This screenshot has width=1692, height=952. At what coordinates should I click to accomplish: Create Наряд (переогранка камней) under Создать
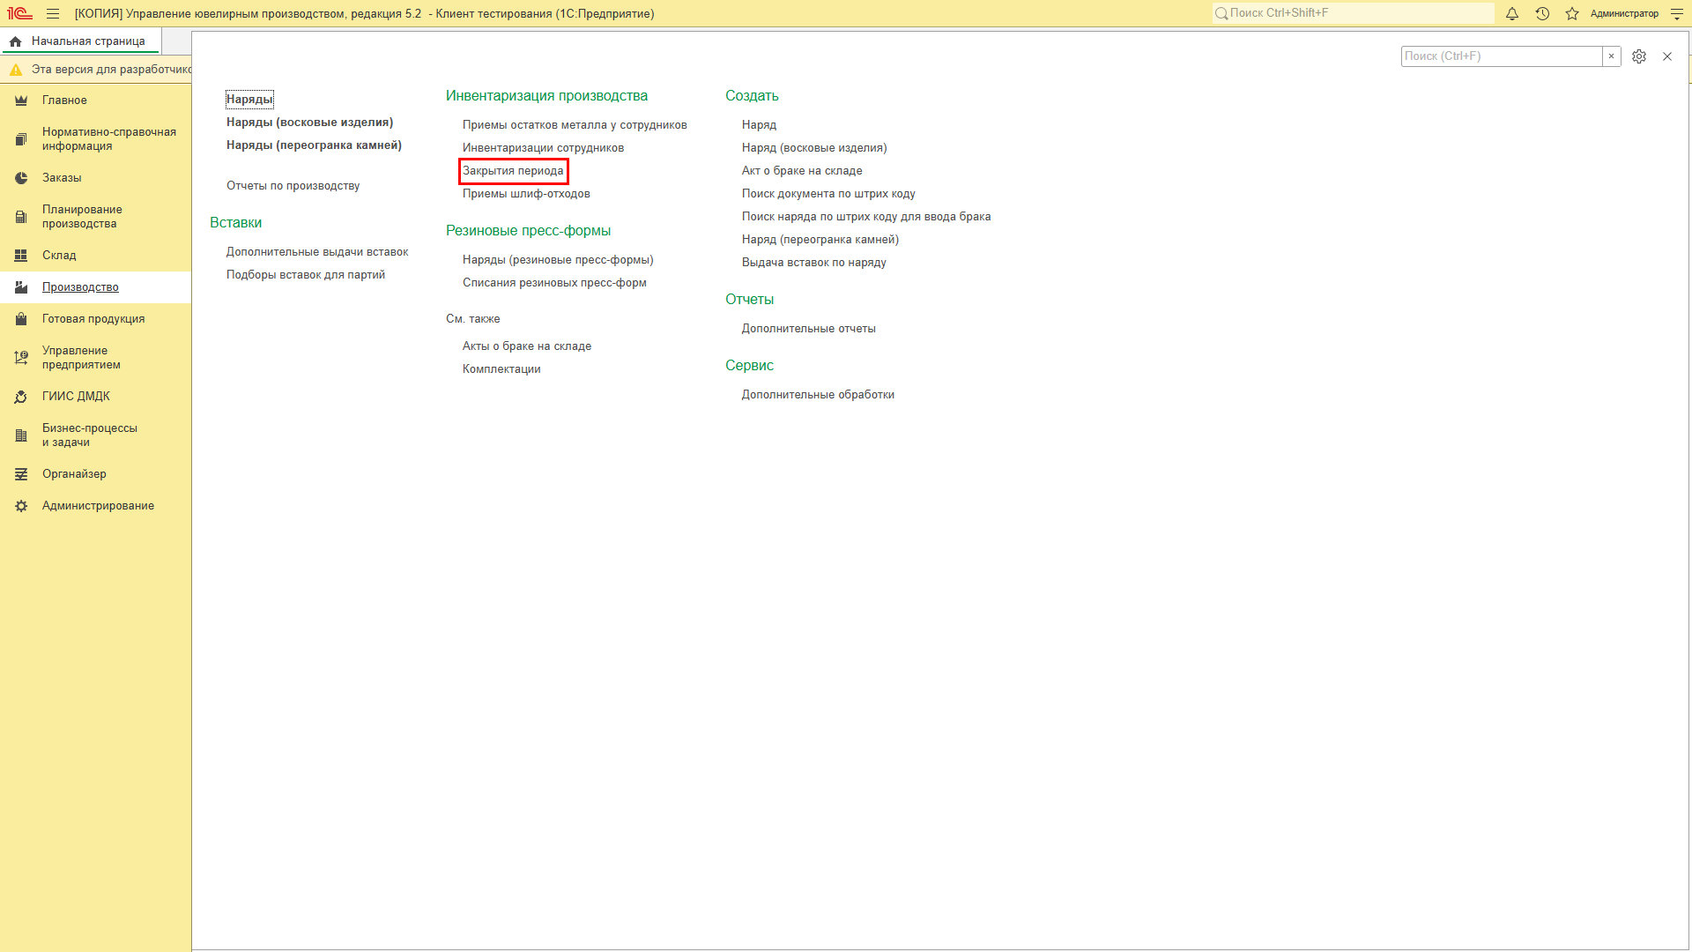820,240
